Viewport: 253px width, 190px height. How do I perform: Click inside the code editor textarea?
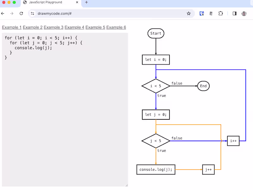65,110
